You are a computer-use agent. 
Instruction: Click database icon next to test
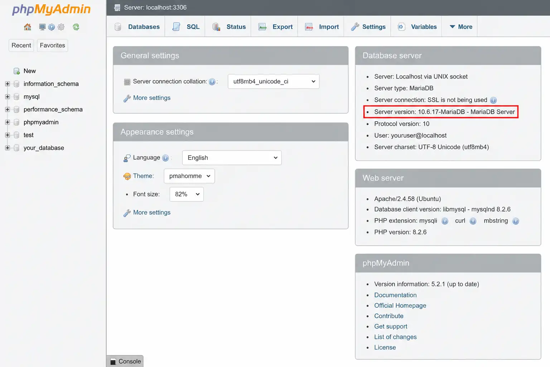pyautogui.click(x=16, y=135)
